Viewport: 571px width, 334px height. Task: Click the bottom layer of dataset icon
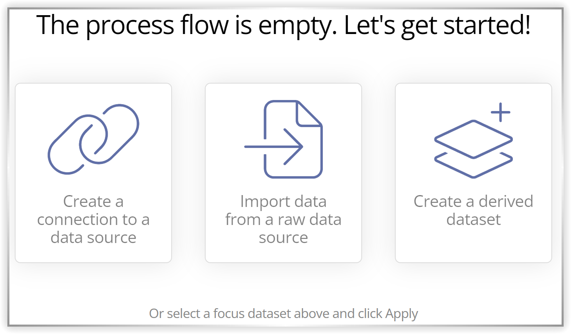pos(474,166)
